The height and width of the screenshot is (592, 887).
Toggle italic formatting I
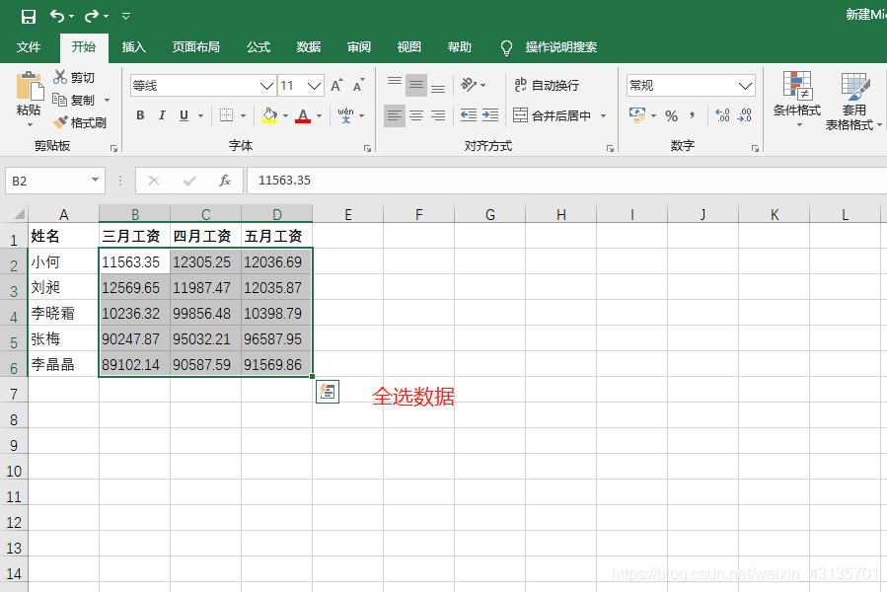[162, 115]
